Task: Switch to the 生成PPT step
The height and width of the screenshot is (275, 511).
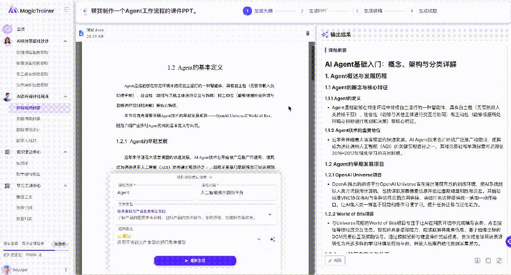Action: click(x=318, y=11)
